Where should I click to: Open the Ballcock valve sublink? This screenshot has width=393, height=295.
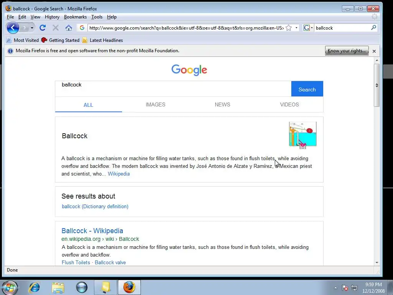[110, 262]
